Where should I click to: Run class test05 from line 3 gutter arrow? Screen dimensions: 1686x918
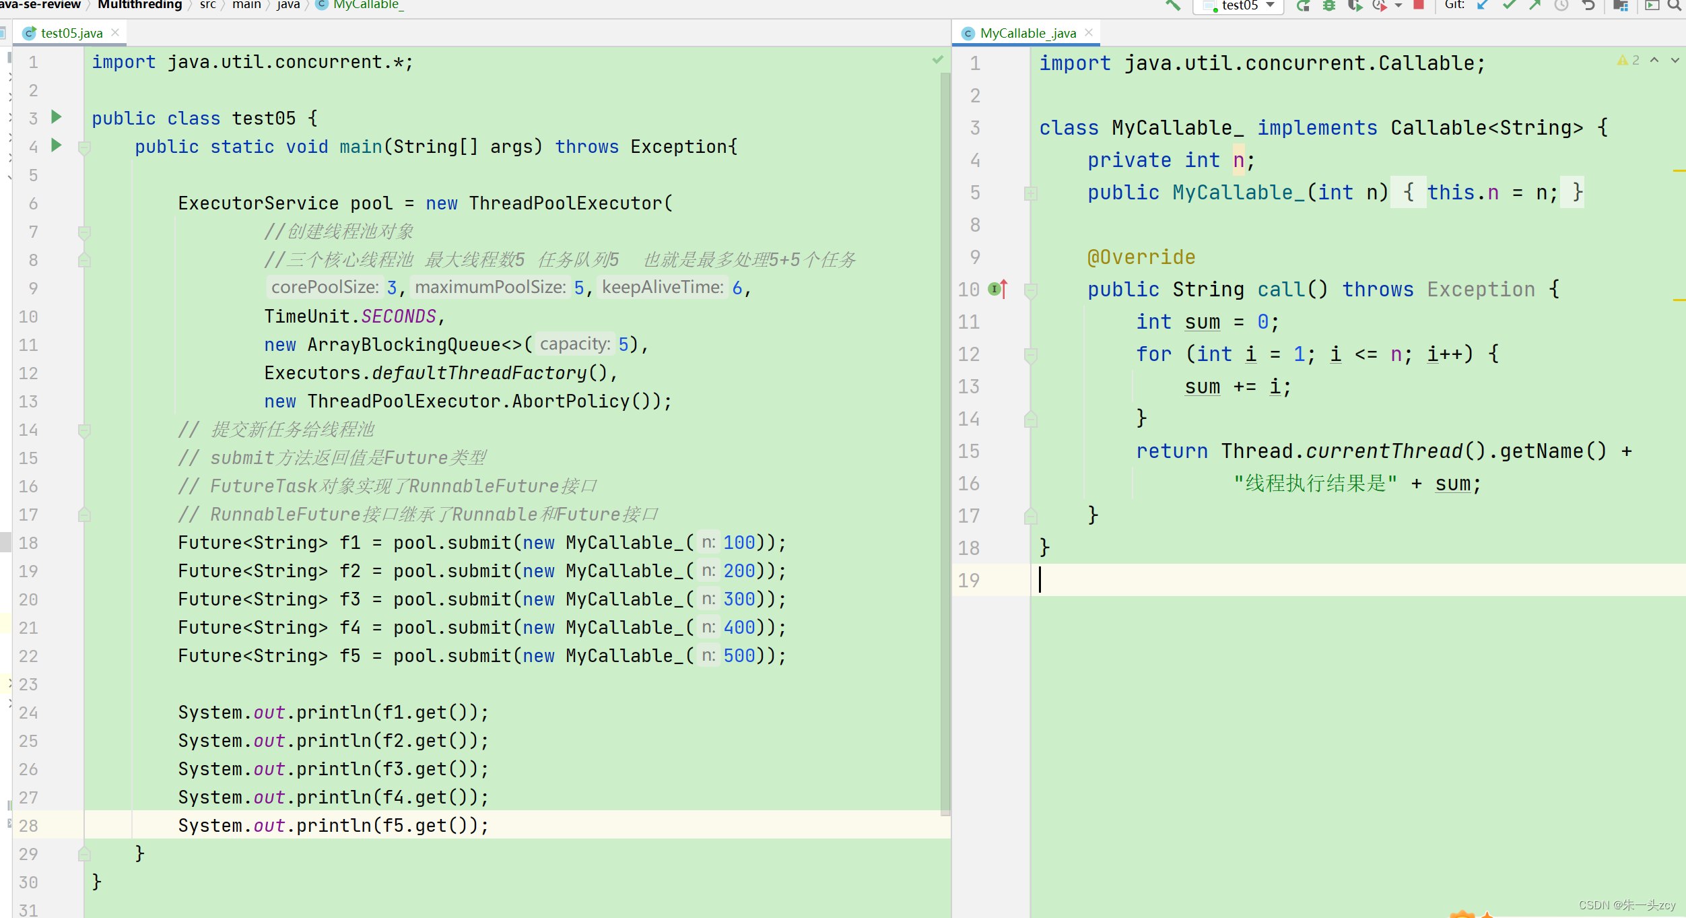pyautogui.click(x=57, y=117)
